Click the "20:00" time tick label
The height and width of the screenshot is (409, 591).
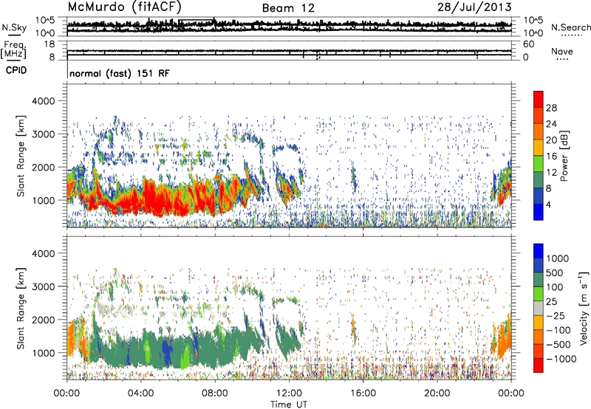click(x=437, y=393)
